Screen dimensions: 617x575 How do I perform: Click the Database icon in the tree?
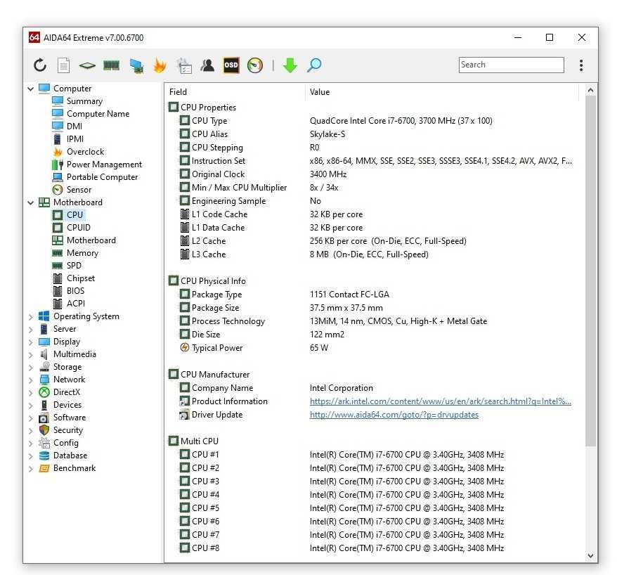pyautogui.click(x=44, y=456)
